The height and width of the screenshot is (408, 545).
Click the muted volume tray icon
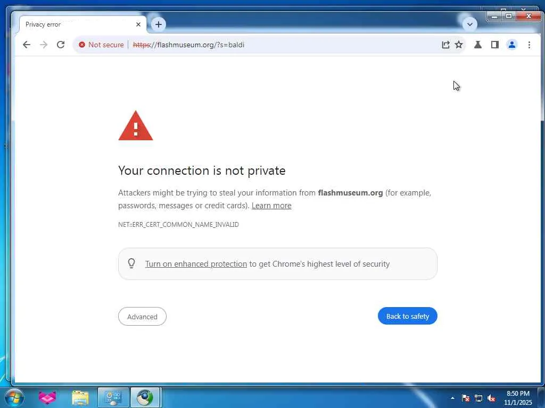[491, 398]
